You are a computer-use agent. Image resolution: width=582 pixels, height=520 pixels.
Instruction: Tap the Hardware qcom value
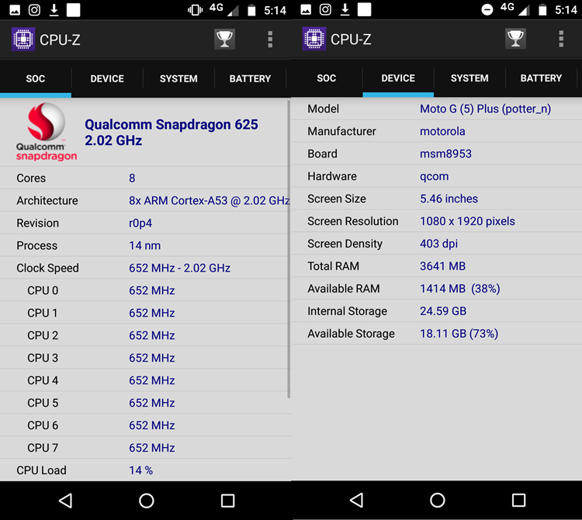click(435, 176)
